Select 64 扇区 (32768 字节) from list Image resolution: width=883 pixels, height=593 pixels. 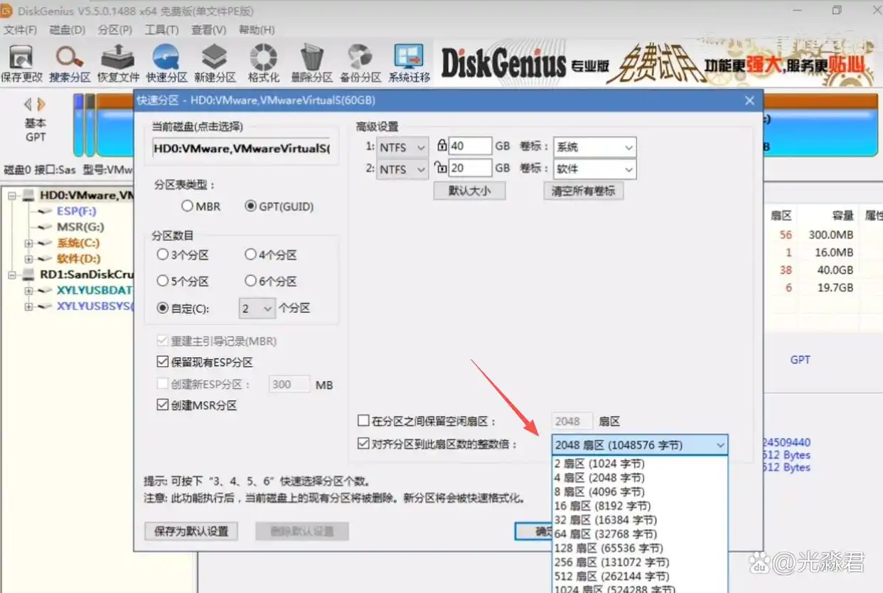640,534
